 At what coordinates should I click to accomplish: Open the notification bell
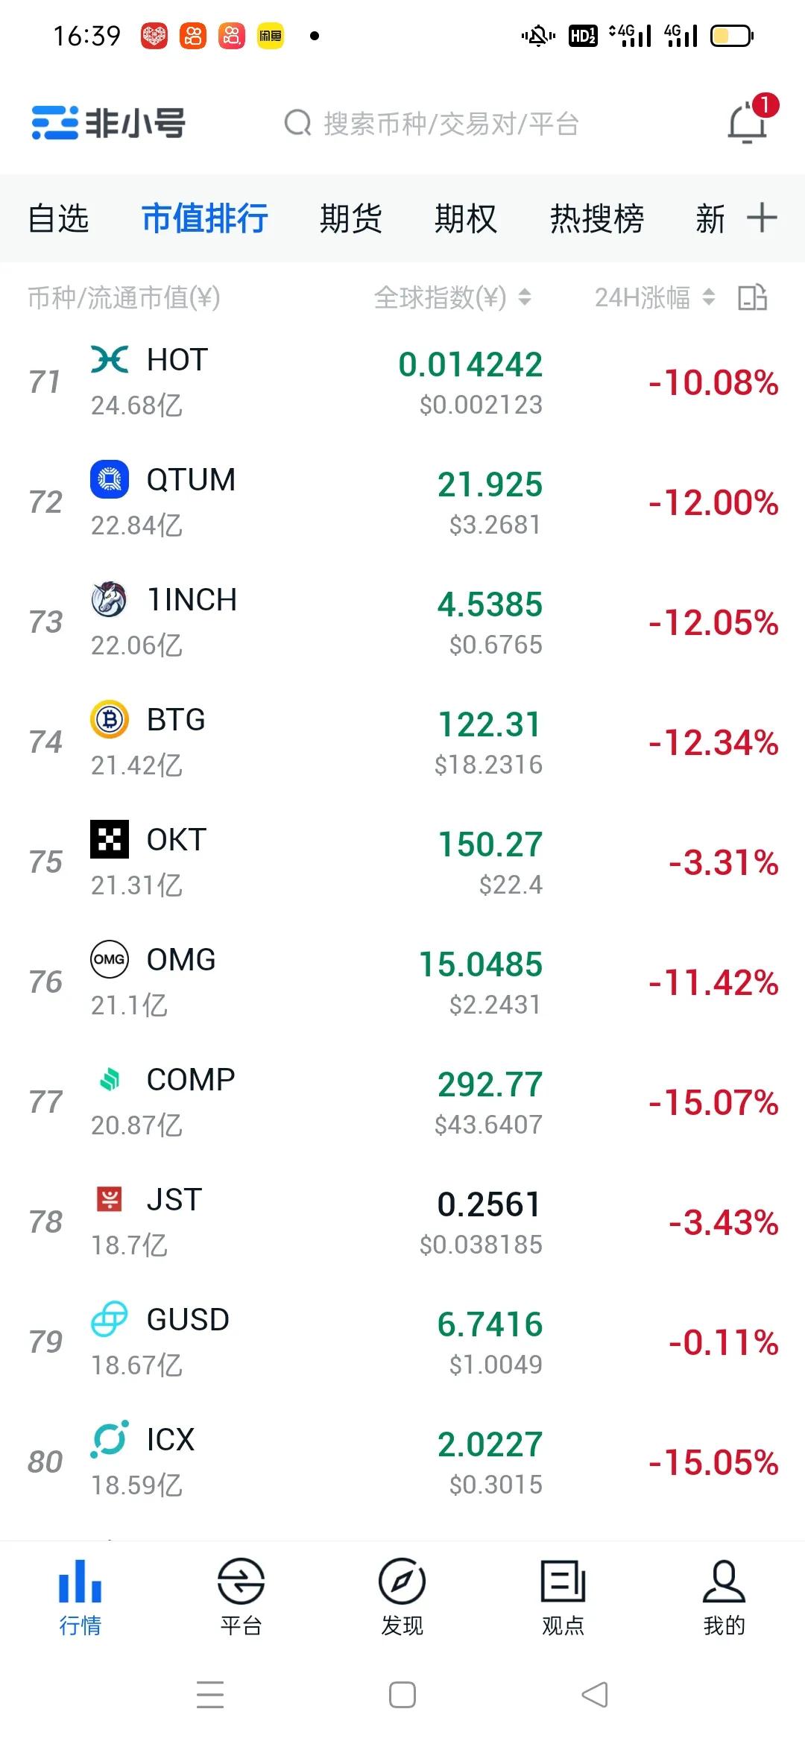click(748, 123)
